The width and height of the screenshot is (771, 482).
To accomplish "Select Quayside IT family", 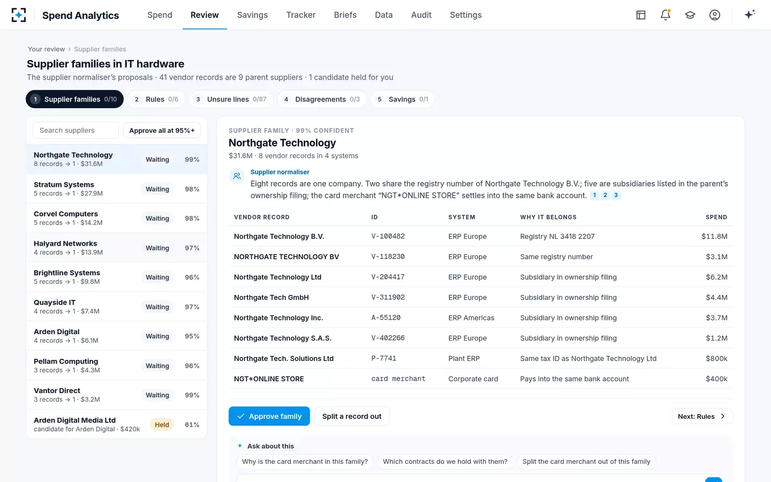I will click(x=117, y=306).
